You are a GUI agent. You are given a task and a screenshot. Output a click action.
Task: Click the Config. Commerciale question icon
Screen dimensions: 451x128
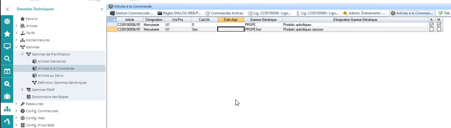pyautogui.click(x=22, y=111)
